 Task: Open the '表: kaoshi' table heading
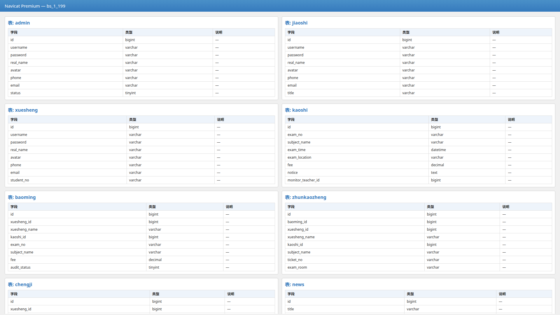pos(296,110)
